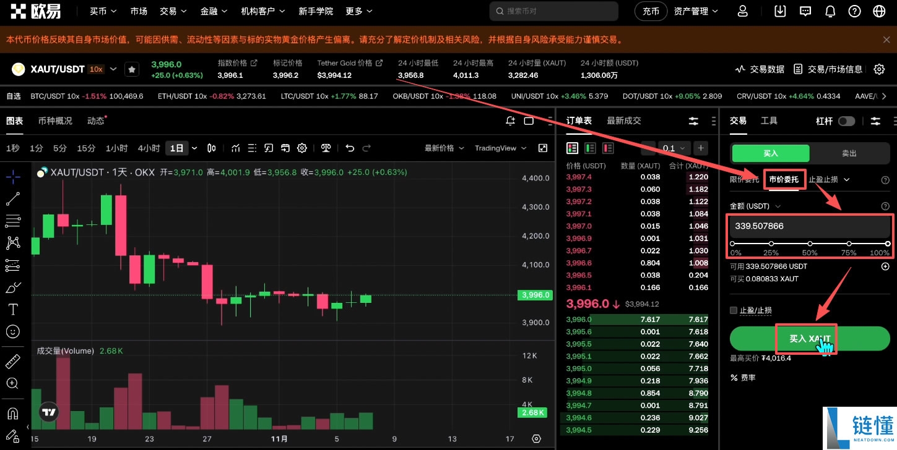Open the price alert bell icon
Image resolution: width=897 pixels, height=450 pixels.
point(510,121)
